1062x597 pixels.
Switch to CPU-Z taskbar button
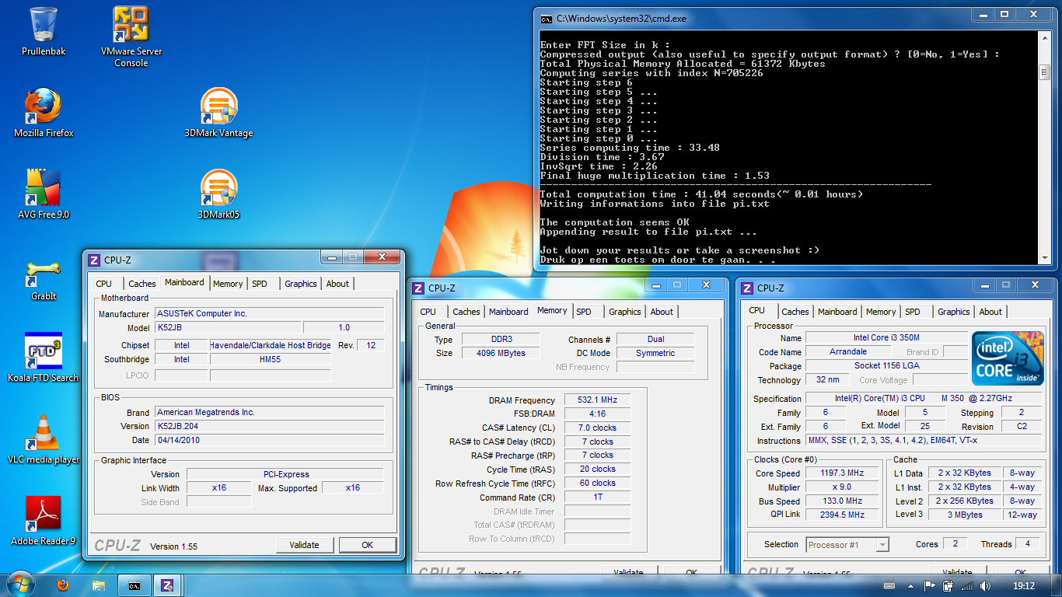(x=167, y=585)
